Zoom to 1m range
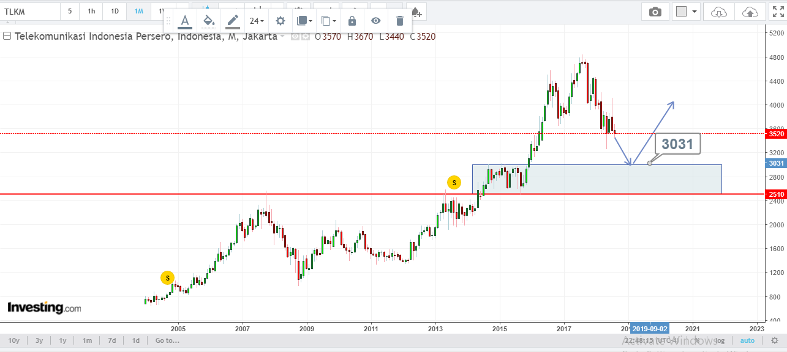The image size is (787, 352). click(88, 340)
